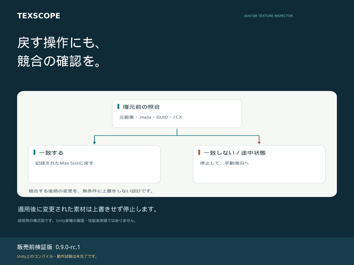Click the warning Unity上のコンパイル・動作試験は未完了です。
The width and height of the screenshot is (354, 265).
coord(57,256)
